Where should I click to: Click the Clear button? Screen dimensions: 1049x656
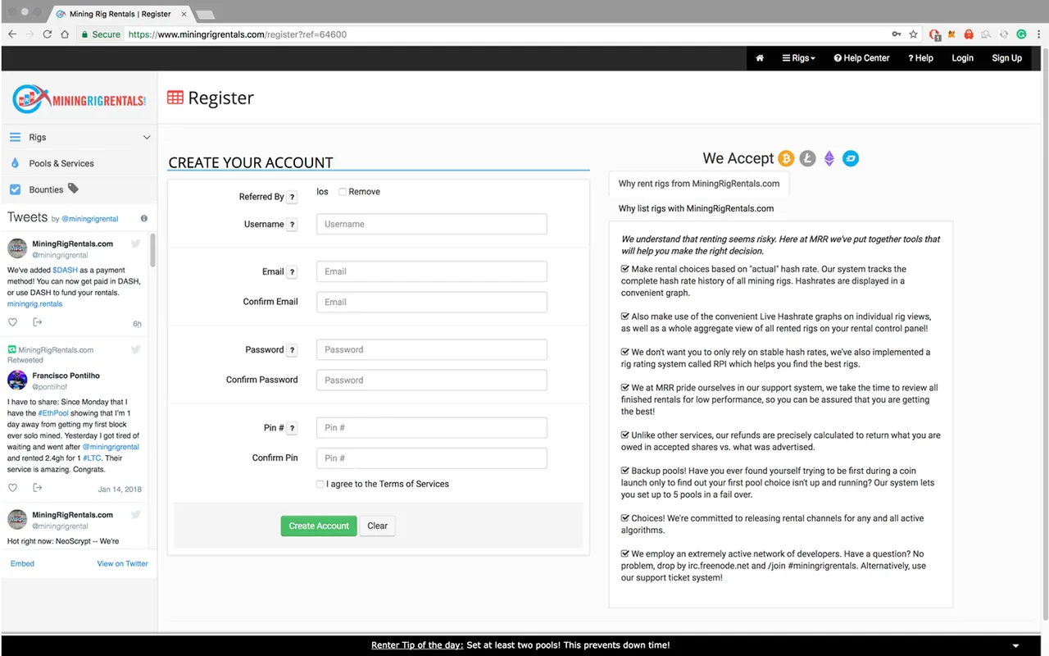378,526
